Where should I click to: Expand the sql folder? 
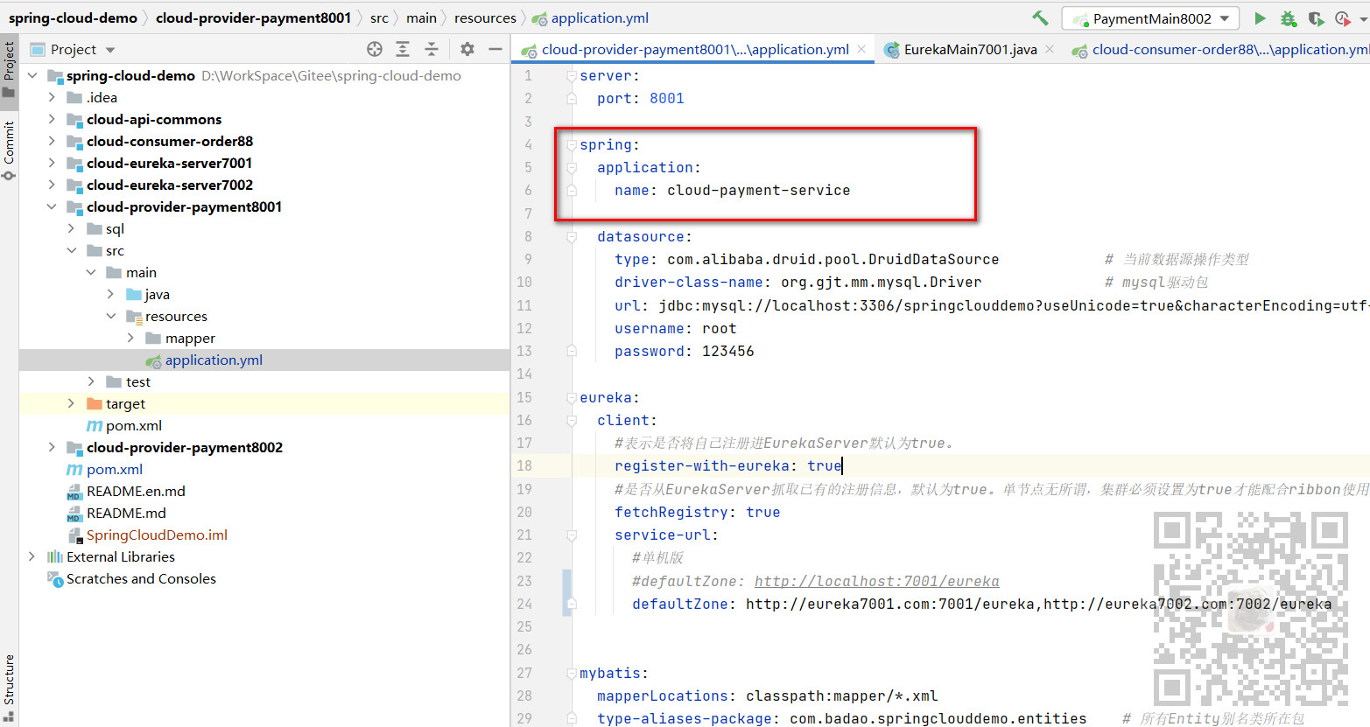71,229
